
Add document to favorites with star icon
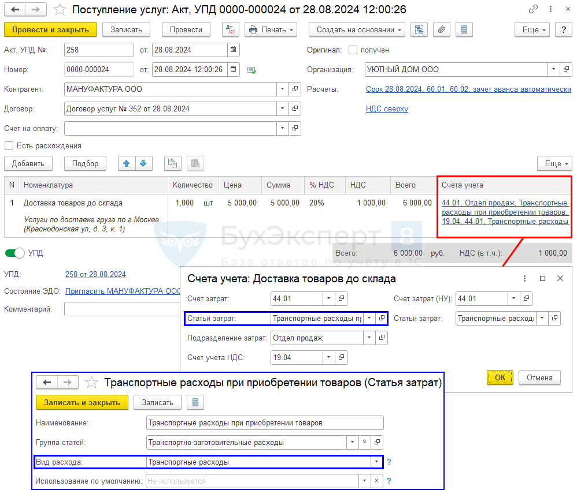(x=59, y=10)
